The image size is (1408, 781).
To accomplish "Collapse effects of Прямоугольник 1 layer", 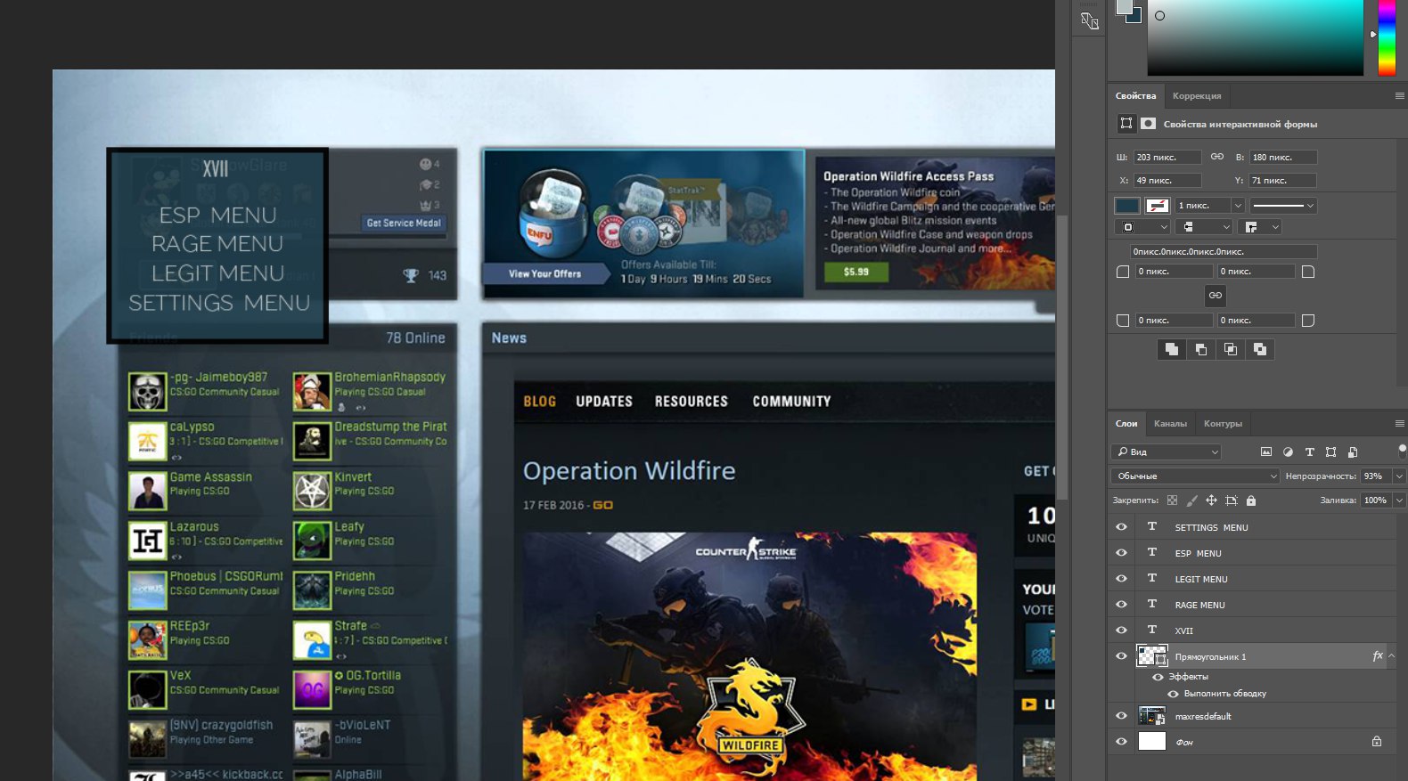I will [x=1391, y=655].
